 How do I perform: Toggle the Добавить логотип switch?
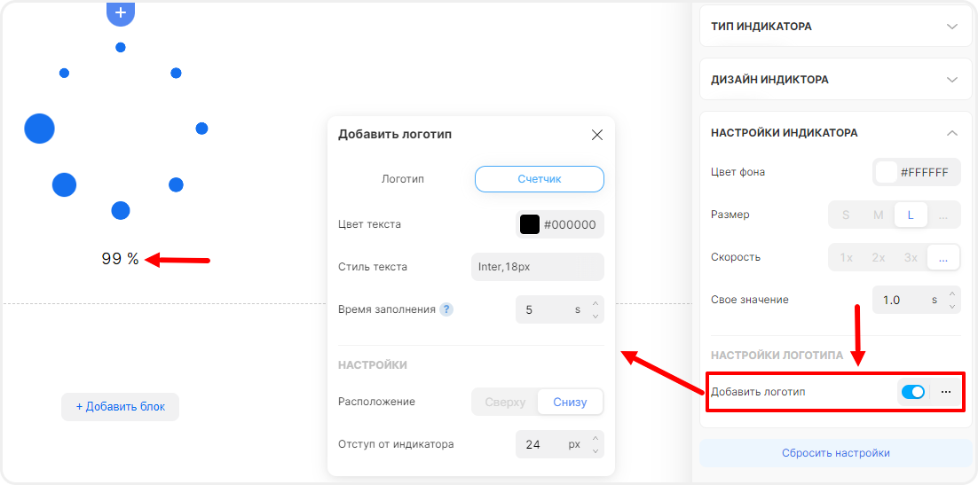pyautogui.click(x=912, y=392)
